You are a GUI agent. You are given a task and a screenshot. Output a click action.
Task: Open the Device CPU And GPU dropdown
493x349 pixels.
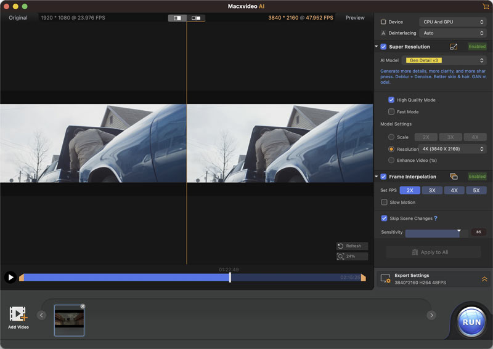(453, 22)
